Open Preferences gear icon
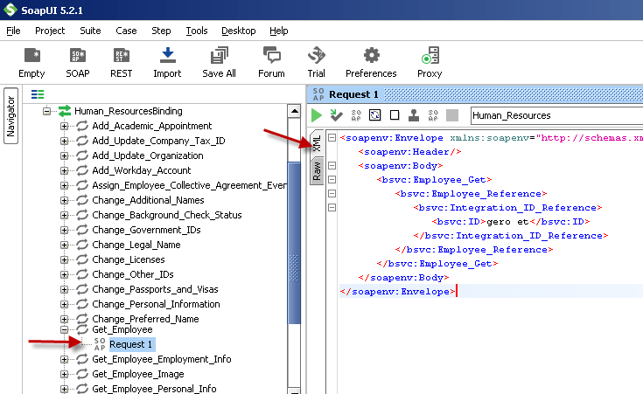The image size is (643, 394). pos(372,55)
